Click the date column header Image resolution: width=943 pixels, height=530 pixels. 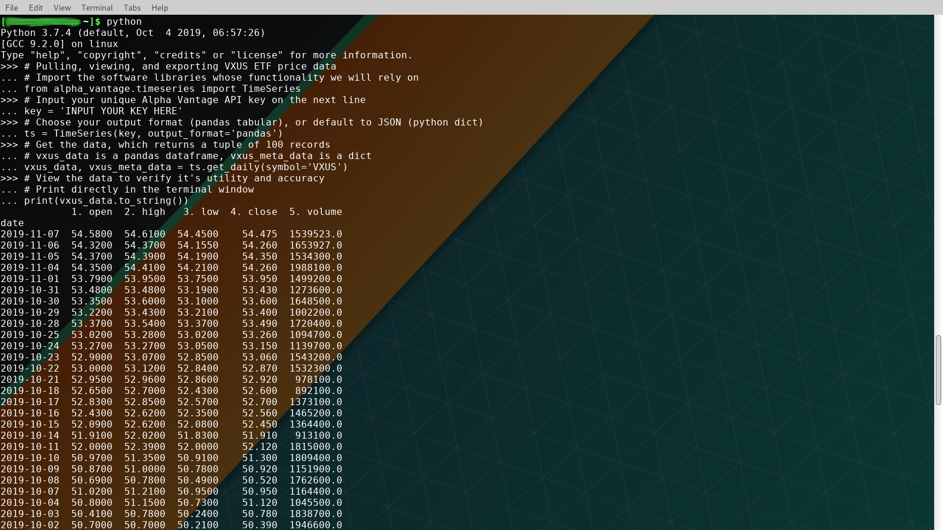(12, 223)
